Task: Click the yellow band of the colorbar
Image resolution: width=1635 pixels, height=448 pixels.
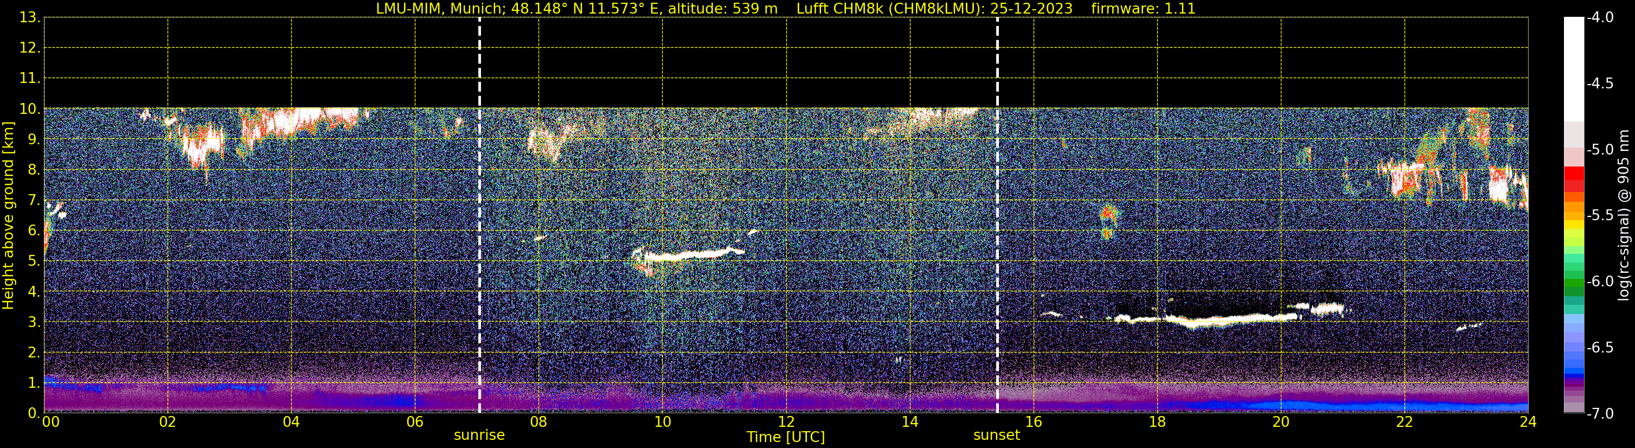Action: click(1574, 225)
